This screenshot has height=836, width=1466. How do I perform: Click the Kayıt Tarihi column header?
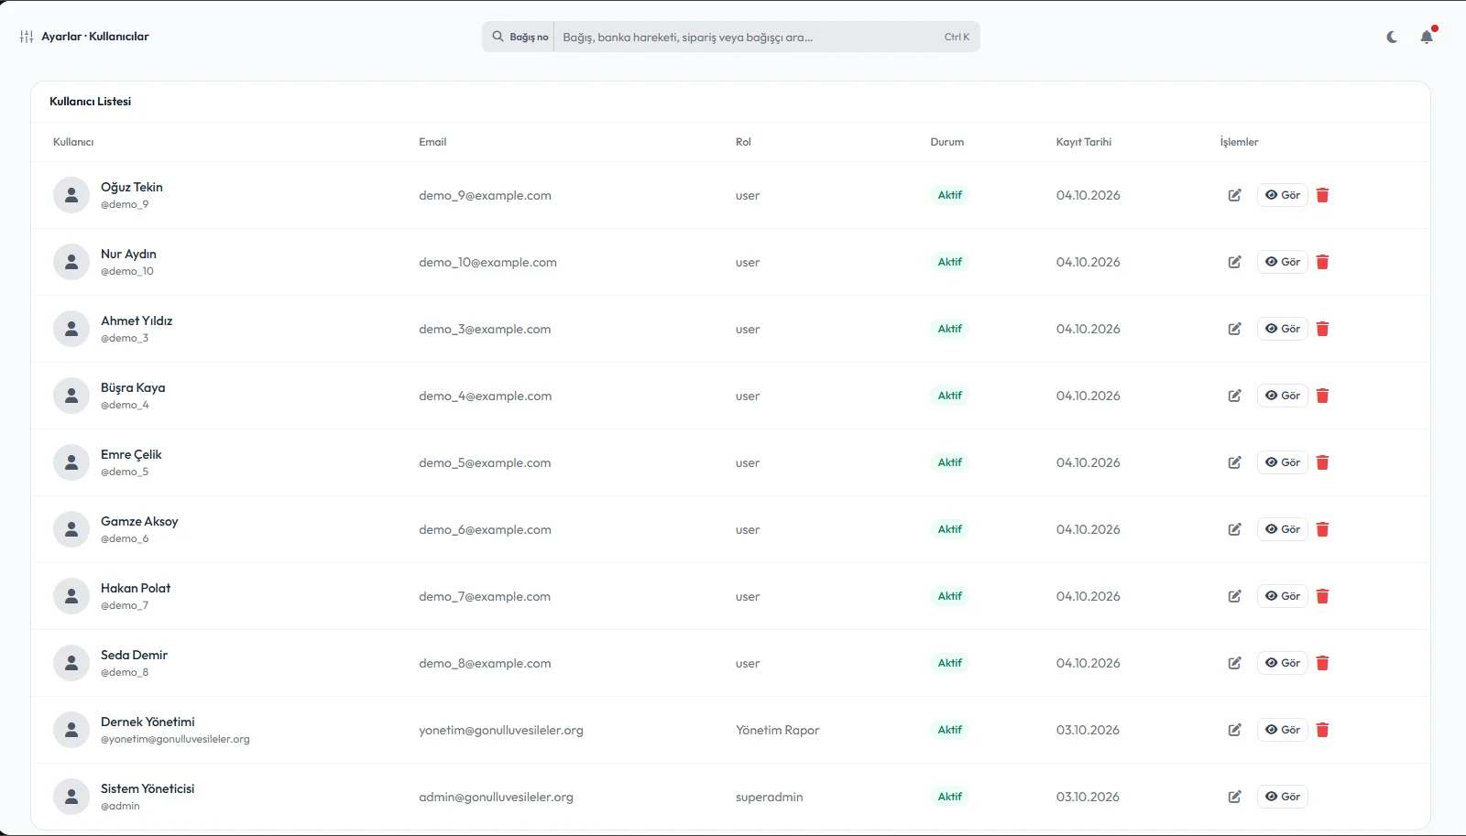pyautogui.click(x=1084, y=142)
